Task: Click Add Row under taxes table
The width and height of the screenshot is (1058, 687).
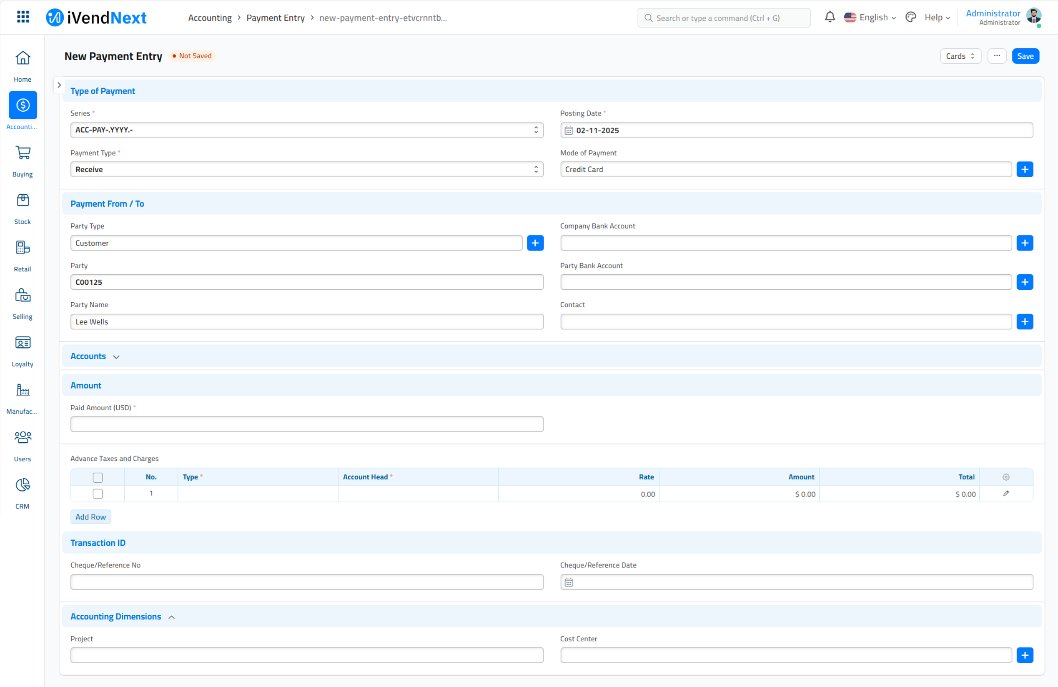Action: click(x=90, y=517)
